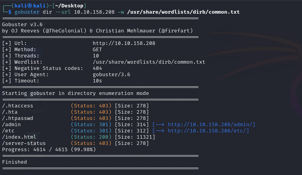Image resolution: width=302 pixels, height=175 pixels.
Task: Click the Wordlist value in the settings block
Action: tap(149, 62)
